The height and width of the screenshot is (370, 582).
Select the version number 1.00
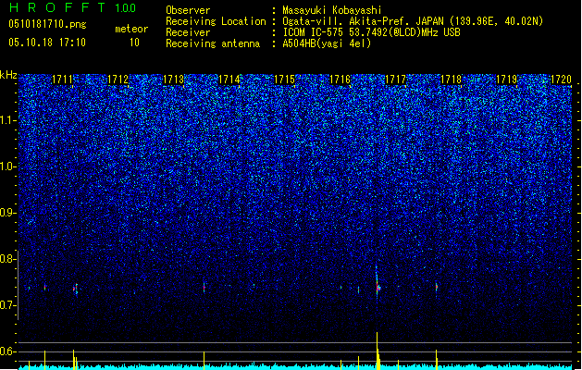click(x=126, y=7)
